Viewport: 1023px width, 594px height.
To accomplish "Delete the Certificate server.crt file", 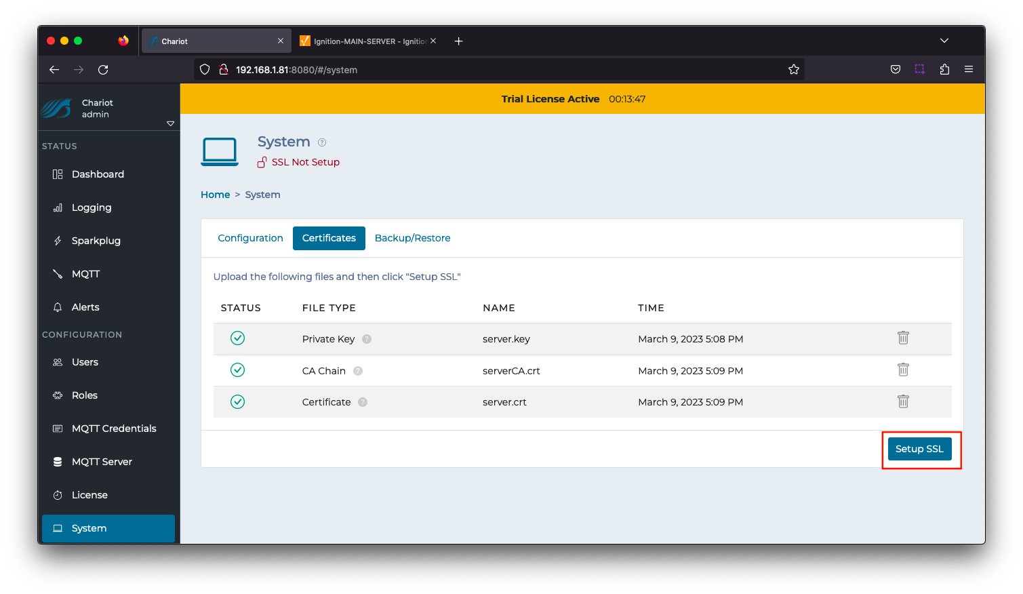I will click(x=903, y=401).
